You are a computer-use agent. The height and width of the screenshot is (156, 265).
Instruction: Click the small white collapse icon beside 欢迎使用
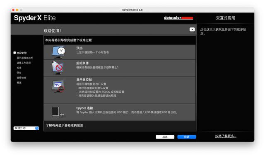(x=192, y=29)
